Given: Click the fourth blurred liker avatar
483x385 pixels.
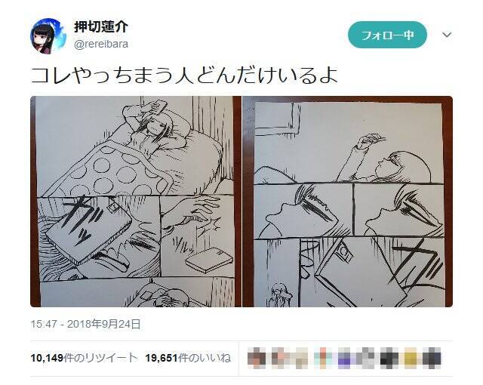Looking at the screenshot, I should (322, 358).
